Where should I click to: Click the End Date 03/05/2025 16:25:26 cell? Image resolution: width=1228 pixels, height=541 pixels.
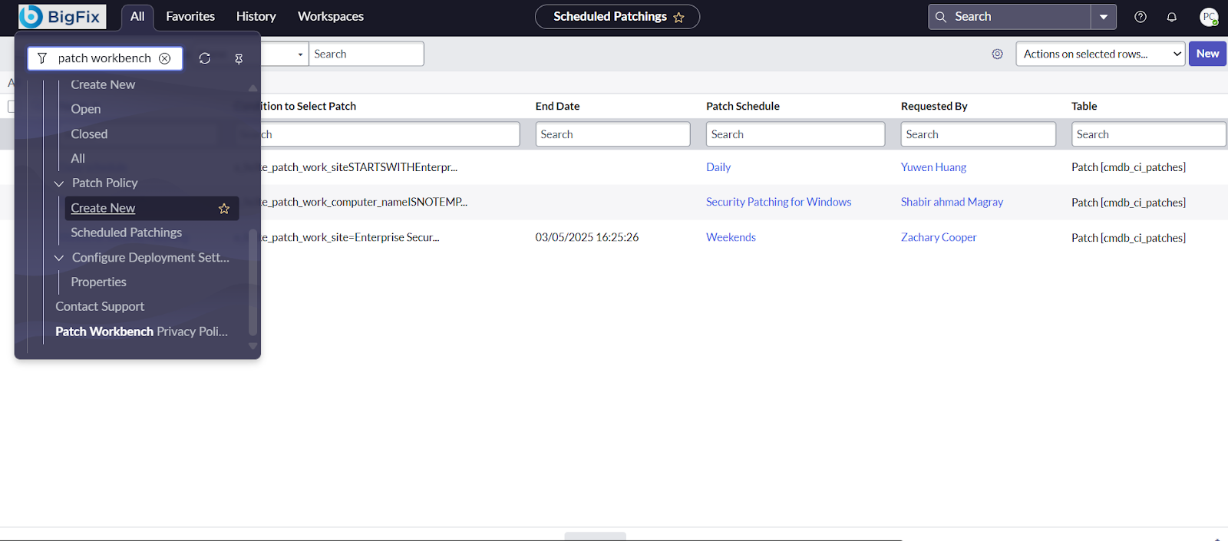click(x=587, y=237)
